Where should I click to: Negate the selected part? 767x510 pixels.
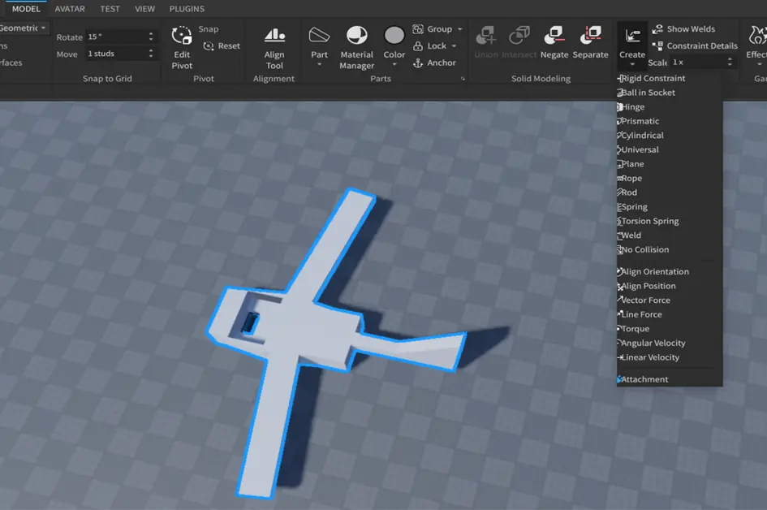click(554, 42)
